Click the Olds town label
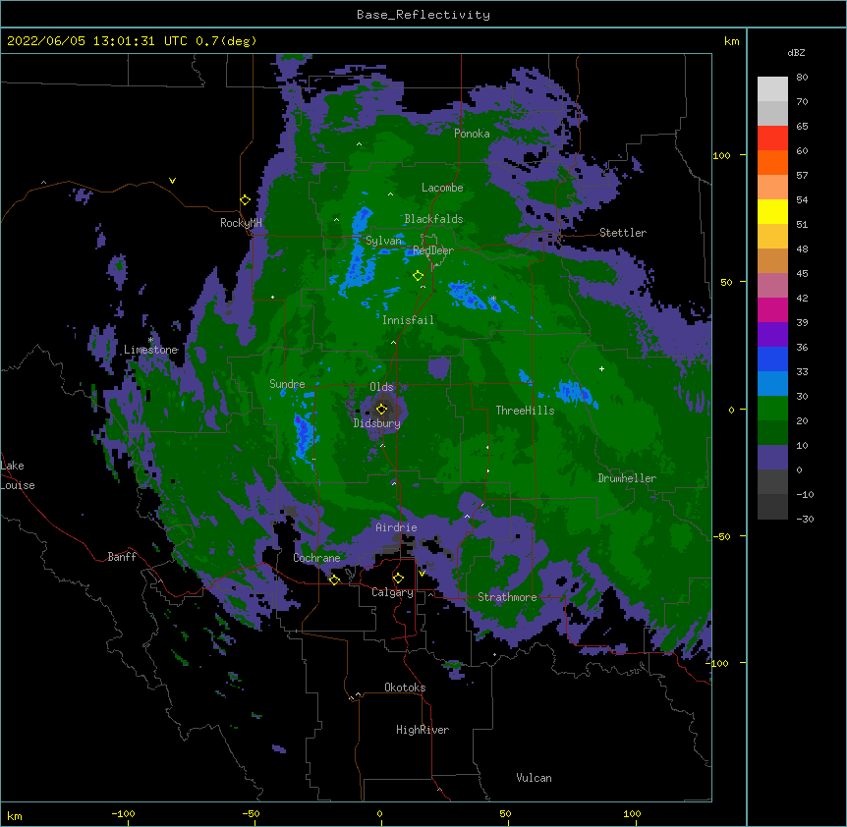 [381, 387]
